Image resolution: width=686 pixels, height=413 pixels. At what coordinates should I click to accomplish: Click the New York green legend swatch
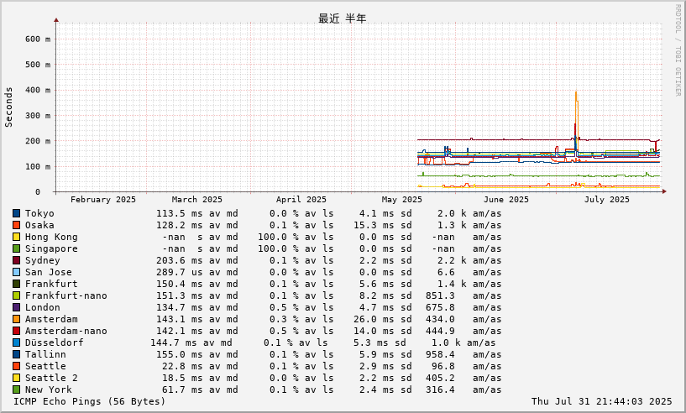tap(16, 389)
